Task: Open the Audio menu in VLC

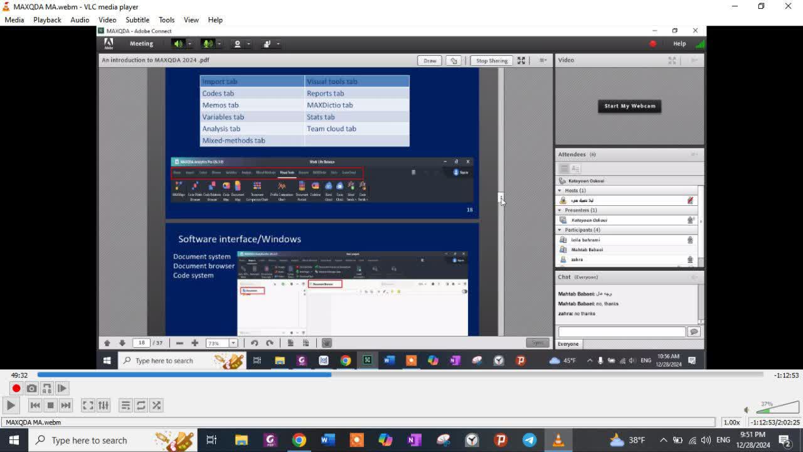Action: pyautogui.click(x=80, y=19)
